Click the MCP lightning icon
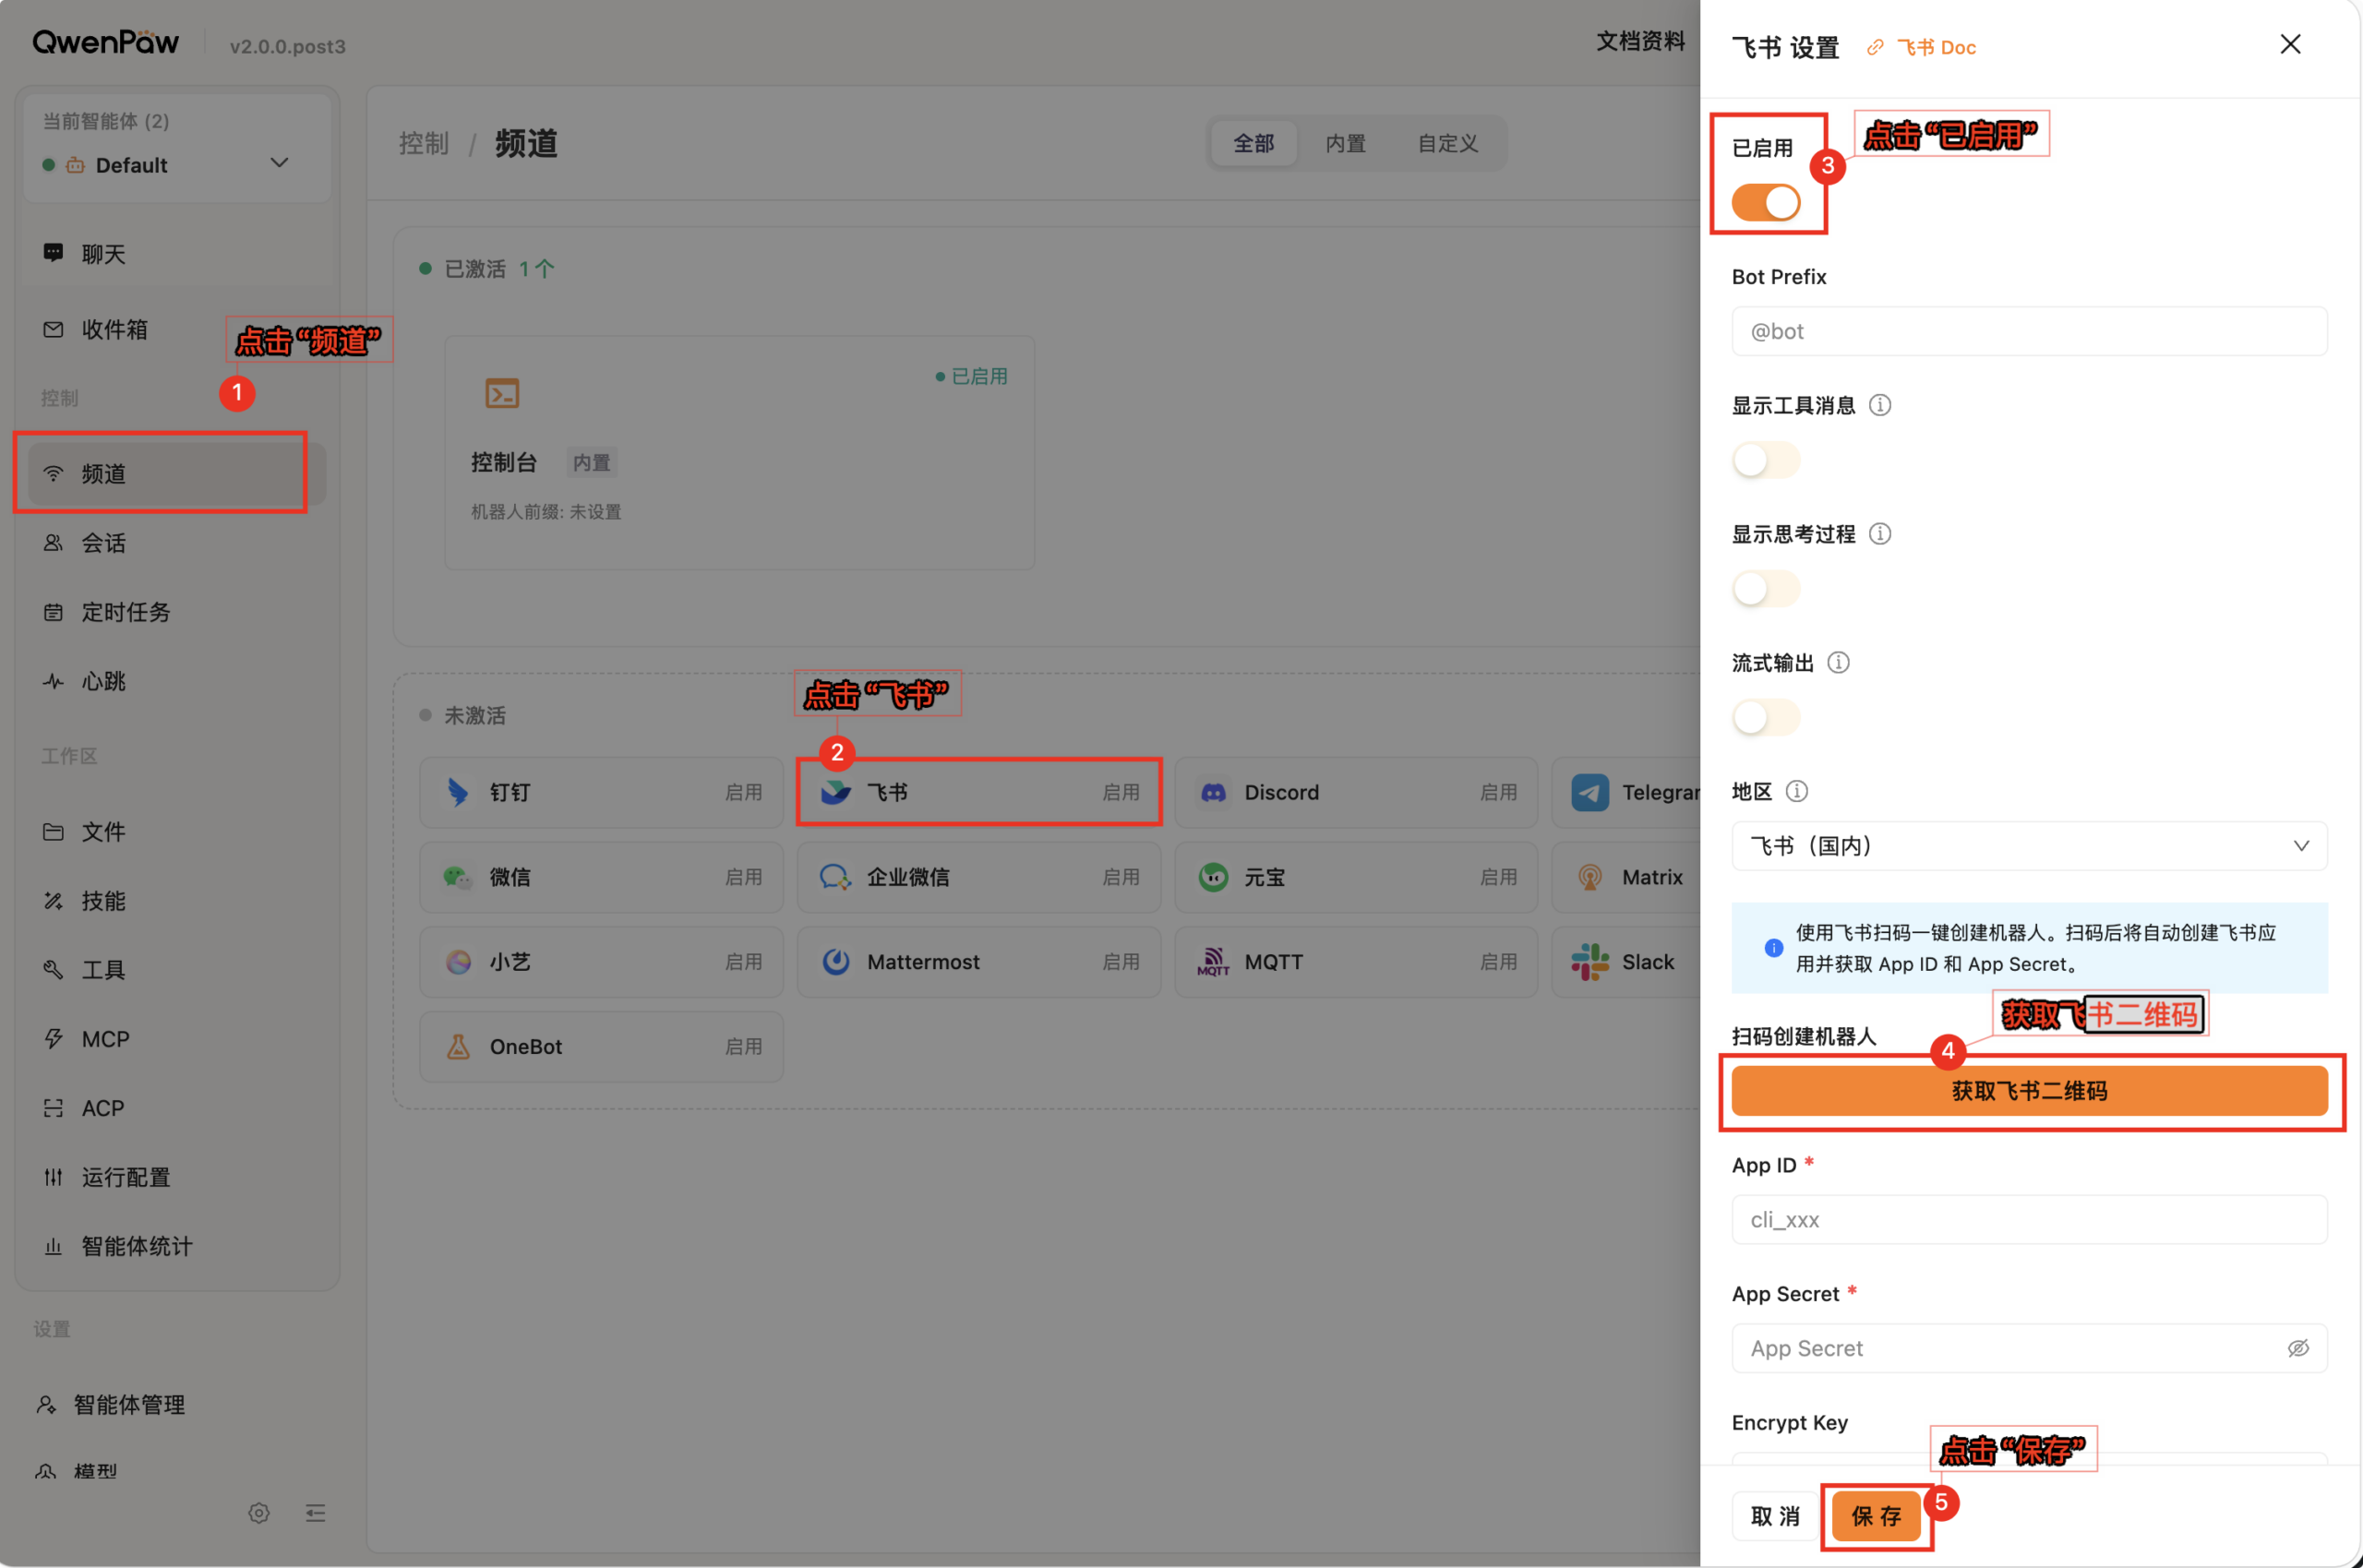Screen dimensions: 2363x1568 point(53,1039)
